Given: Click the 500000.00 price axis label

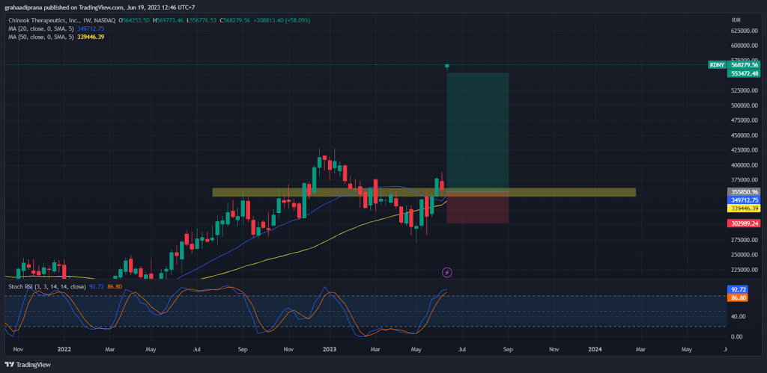Looking at the screenshot, I should point(745,105).
